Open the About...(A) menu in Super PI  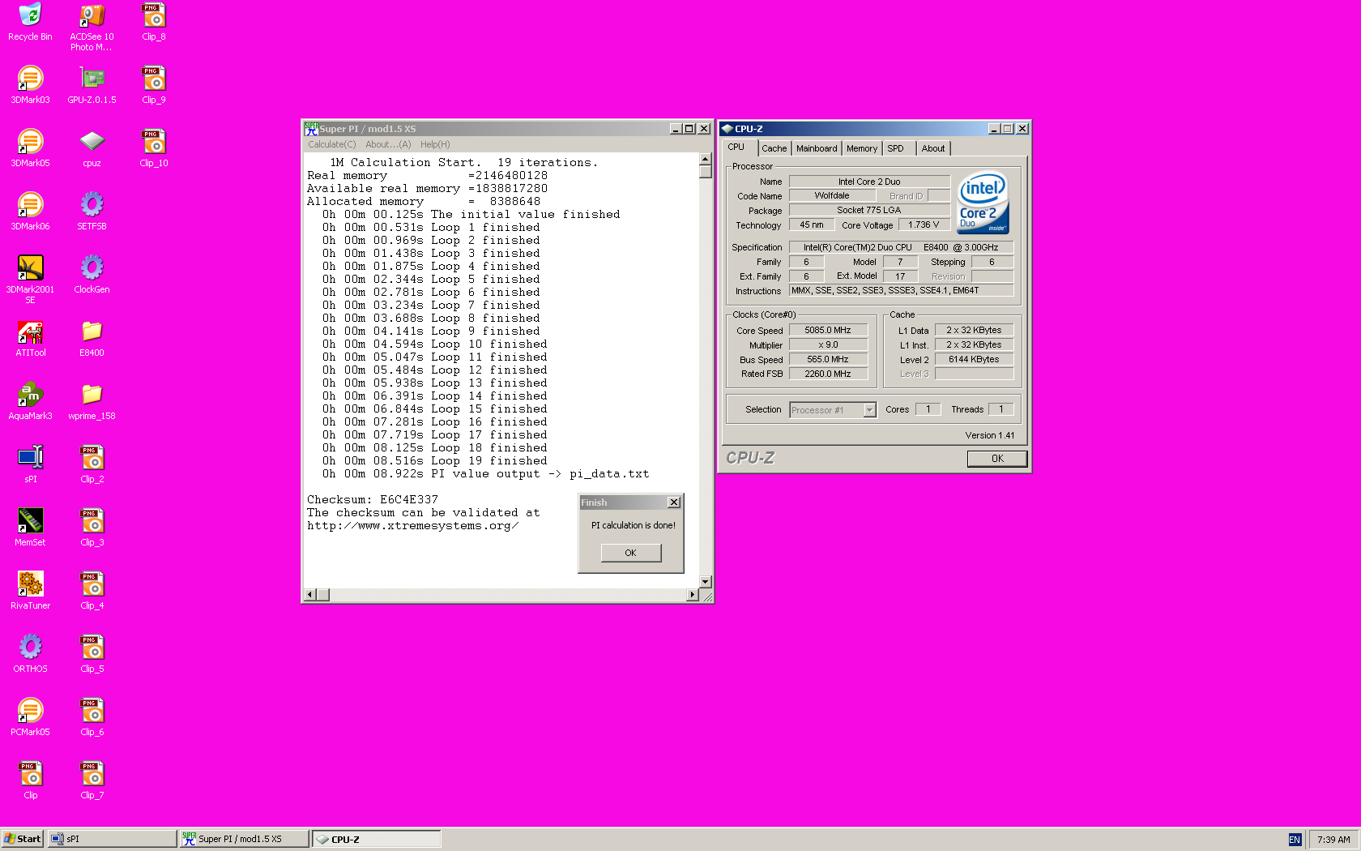[388, 144]
